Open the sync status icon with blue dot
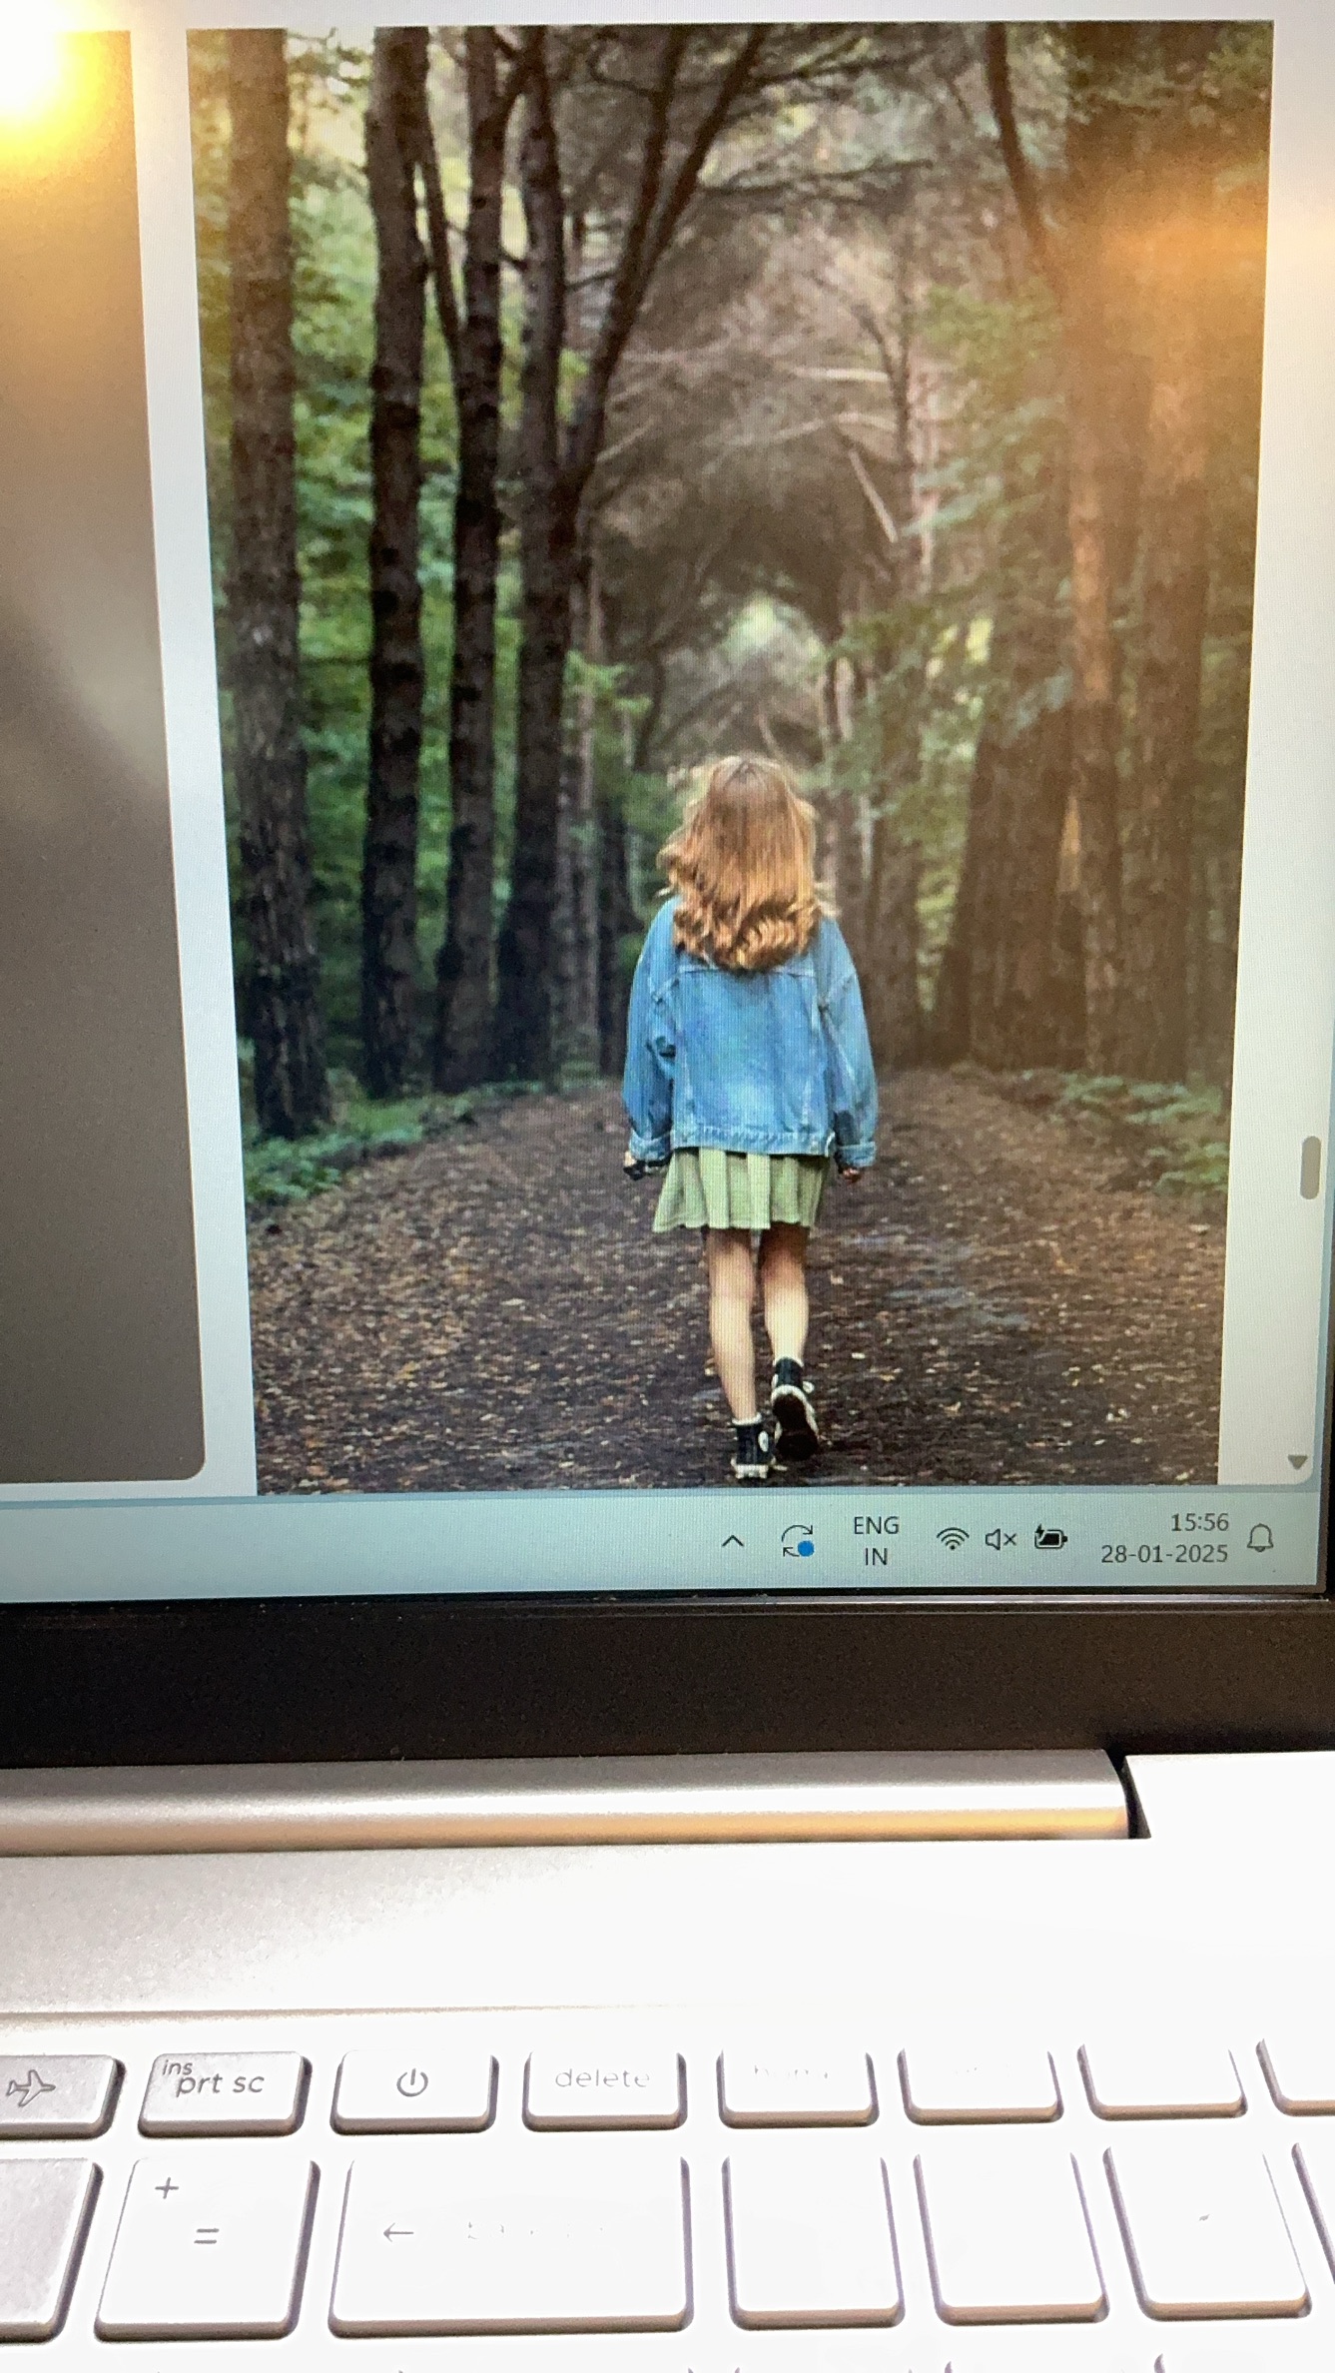This screenshot has height=2373, width=1335. (797, 1540)
